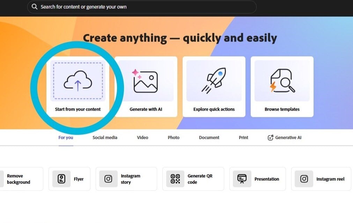Open the Video tab

tap(142, 137)
